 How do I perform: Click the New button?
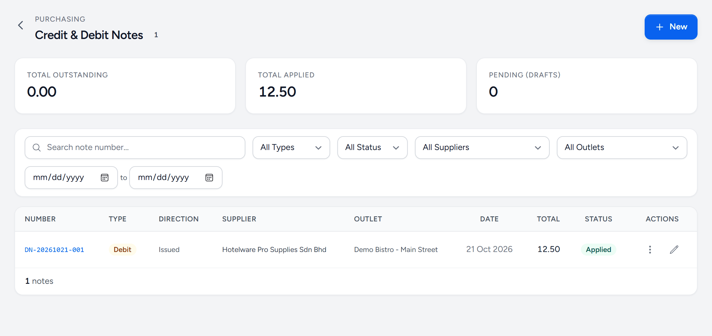[x=671, y=27]
